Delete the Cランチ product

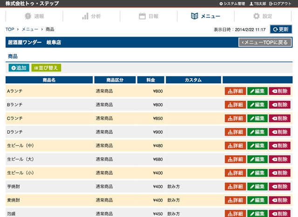(279, 118)
